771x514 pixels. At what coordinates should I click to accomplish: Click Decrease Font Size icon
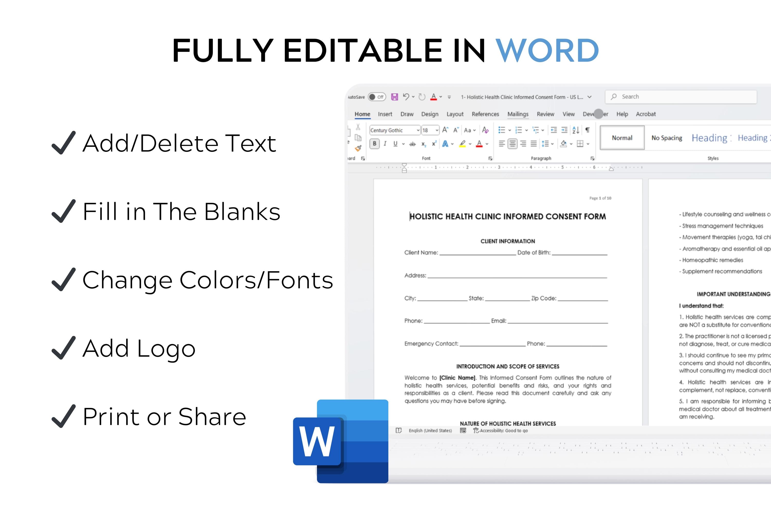point(456,130)
